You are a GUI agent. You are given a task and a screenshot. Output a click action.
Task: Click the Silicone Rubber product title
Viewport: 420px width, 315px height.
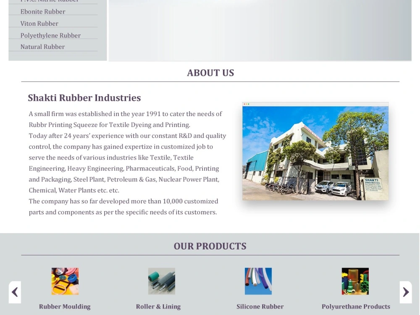click(260, 307)
